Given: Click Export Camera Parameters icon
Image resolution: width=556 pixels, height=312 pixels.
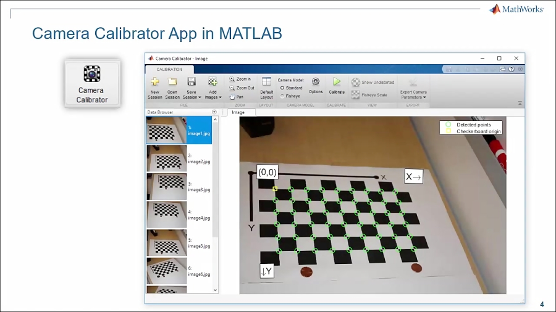Looking at the screenshot, I should click(413, 83).
